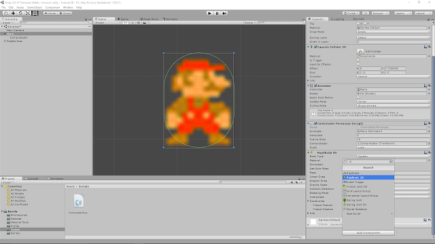Screen dimensions: 435x244
Task: Toggle Apply Root Motion checkbox
Action: 358,98
